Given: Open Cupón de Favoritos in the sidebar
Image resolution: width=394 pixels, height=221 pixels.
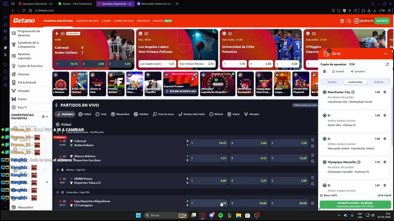Looking at the screenshot, I should pyautogui.click(x=30, y=66).
